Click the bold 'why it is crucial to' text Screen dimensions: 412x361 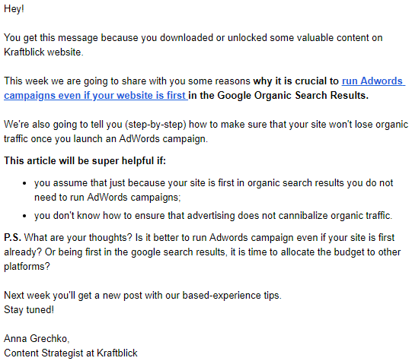click(x=295, y=81)
